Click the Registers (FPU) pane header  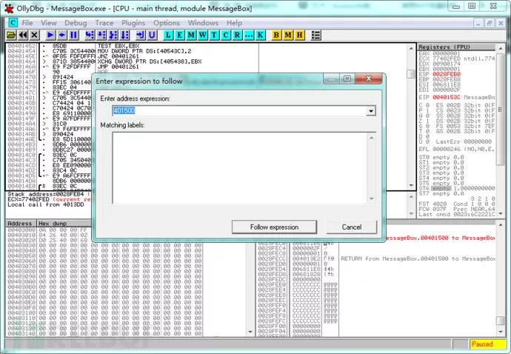[x=456, y=47]
